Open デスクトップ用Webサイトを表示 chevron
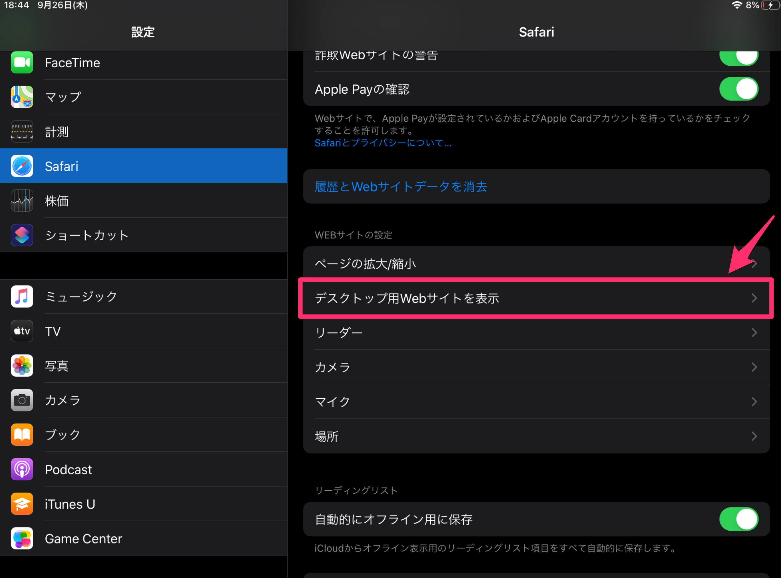This screenshot has height=578, width=781. pyautogui.click(x=754, y=298)
